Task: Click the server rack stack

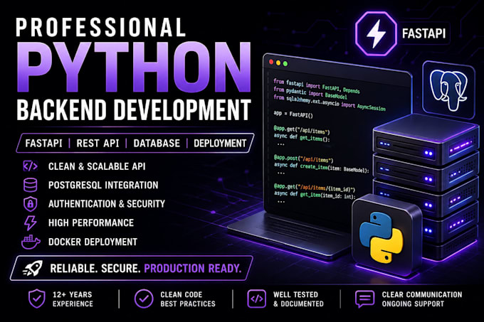Action: tap(426, 188)
